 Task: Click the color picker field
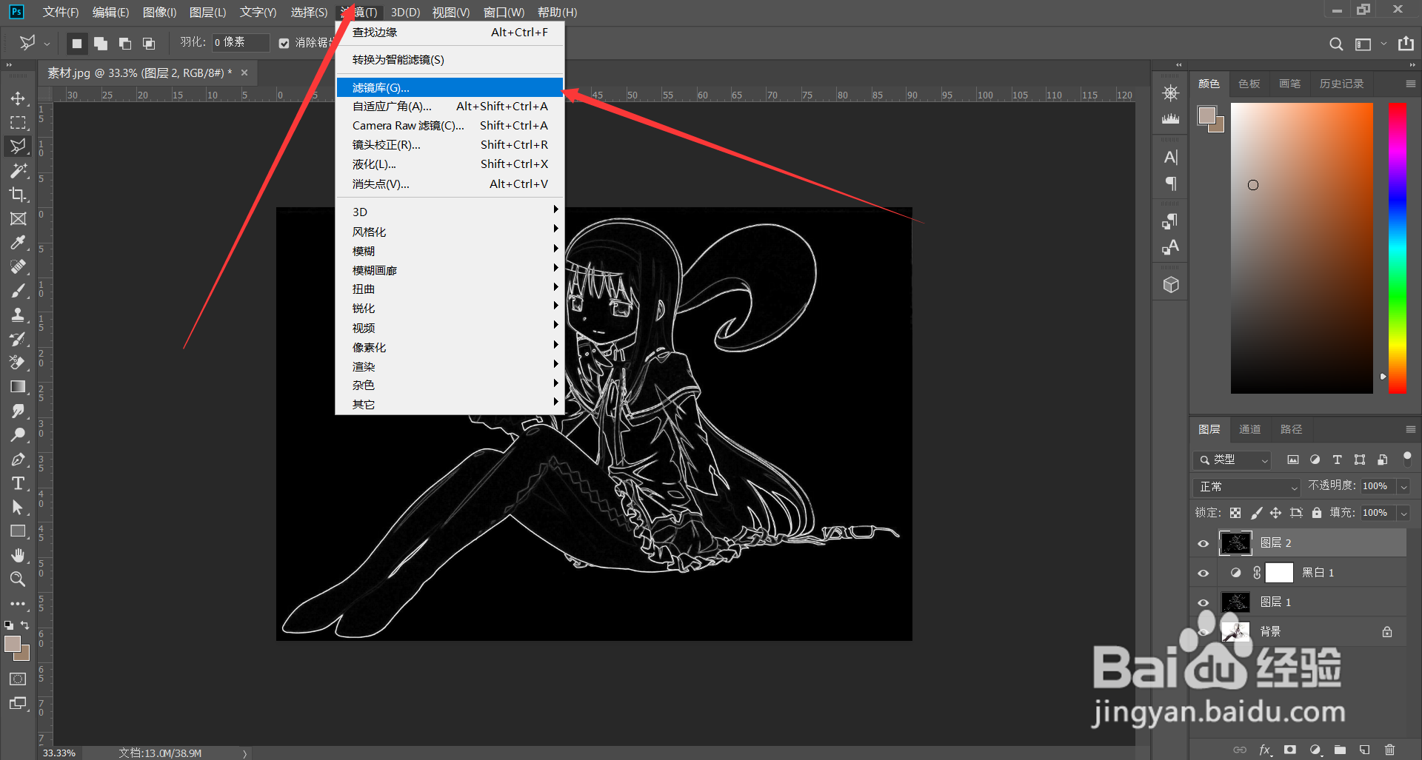tap(1302, 248)
